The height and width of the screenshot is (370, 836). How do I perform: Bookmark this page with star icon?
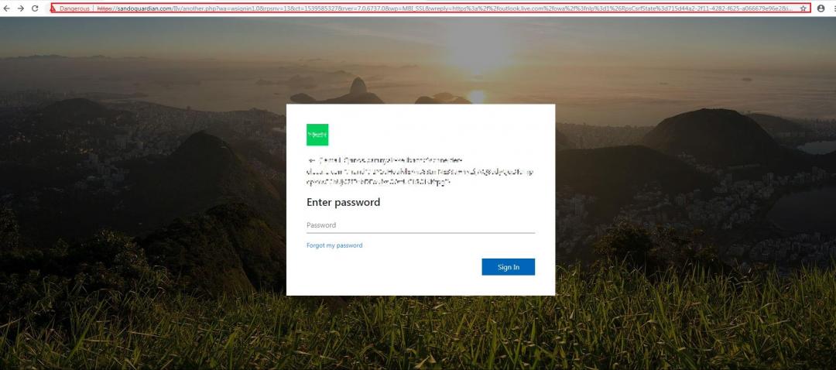(803, 9)
